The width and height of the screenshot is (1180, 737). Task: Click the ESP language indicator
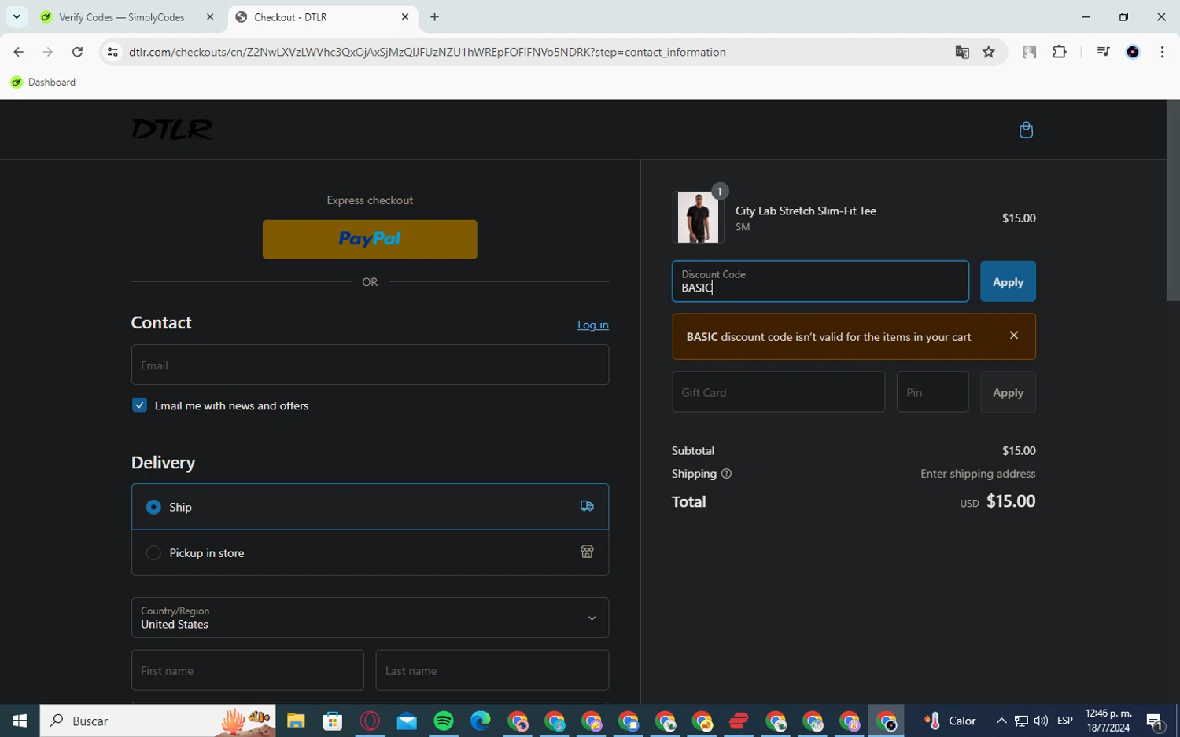(x=1065, y=720)
